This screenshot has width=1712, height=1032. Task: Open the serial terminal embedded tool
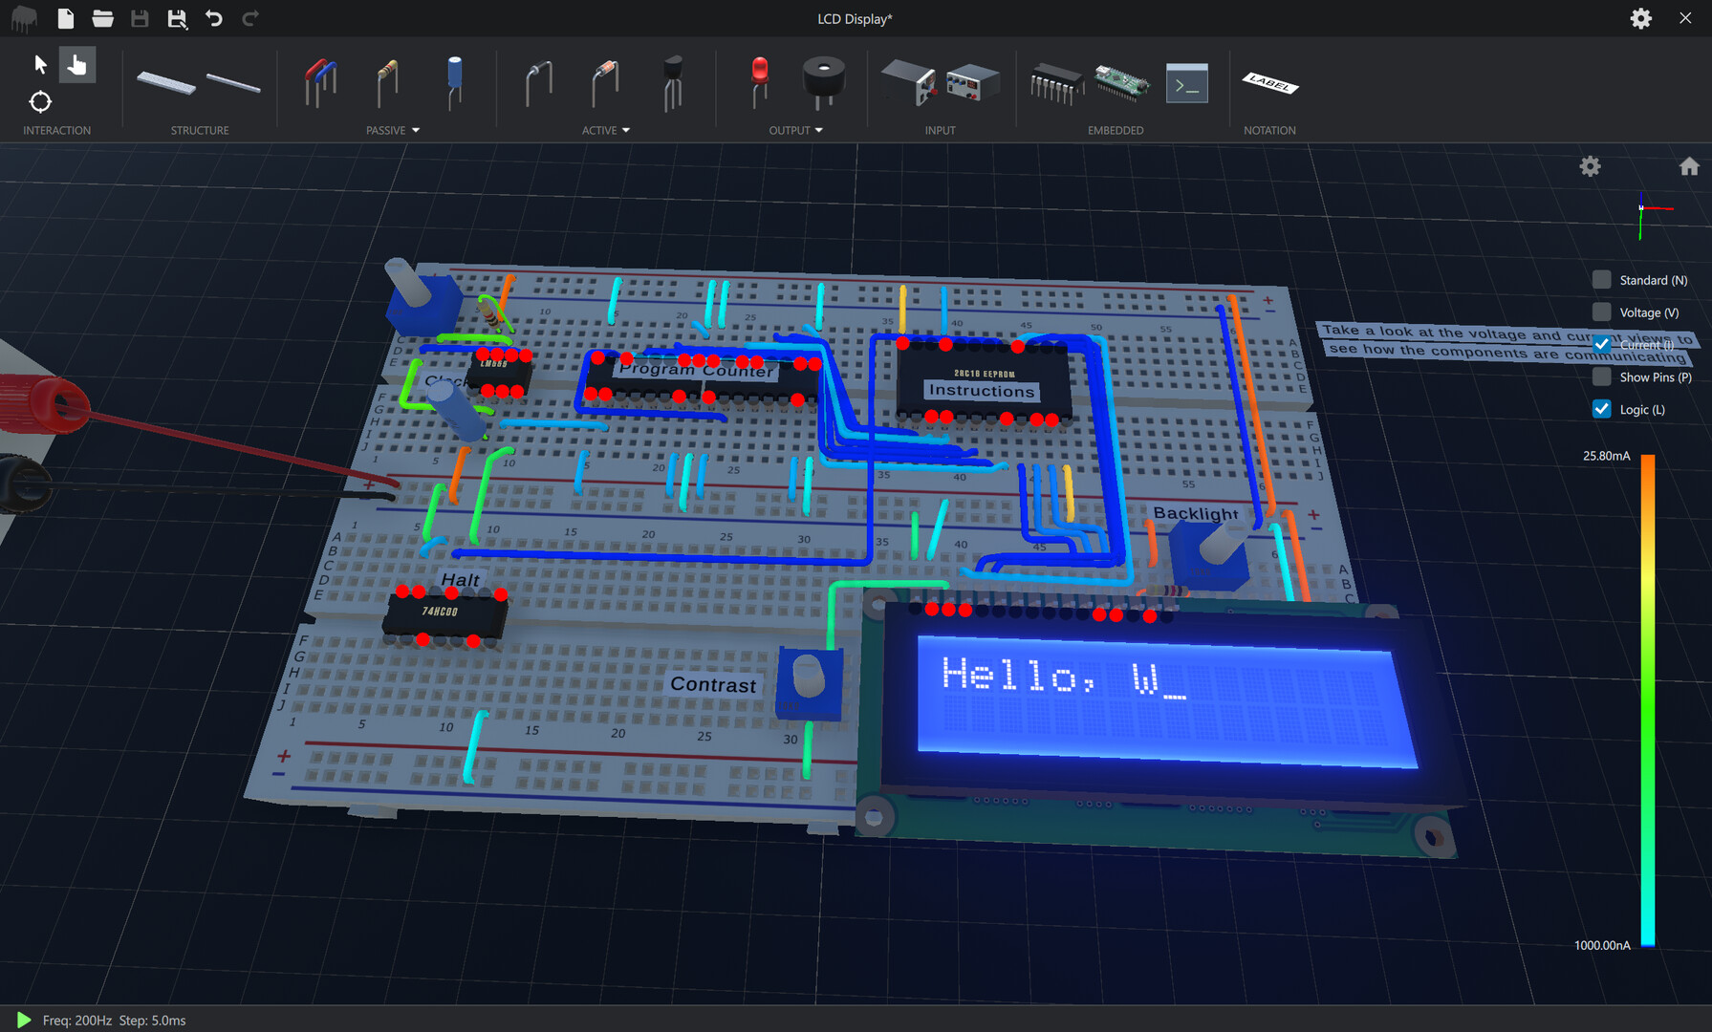[1186, 83]
